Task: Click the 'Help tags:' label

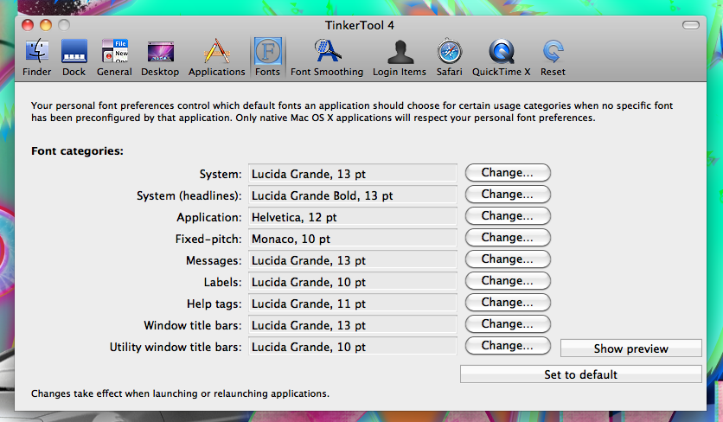Action: [214, 304]
